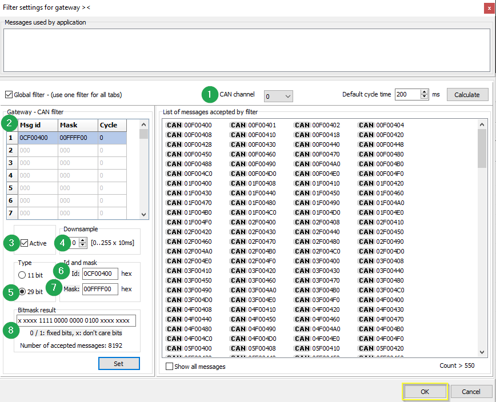The image size is (496, 402).
Task: Click the Id hex input field
Action: click(x=100, y=274)
